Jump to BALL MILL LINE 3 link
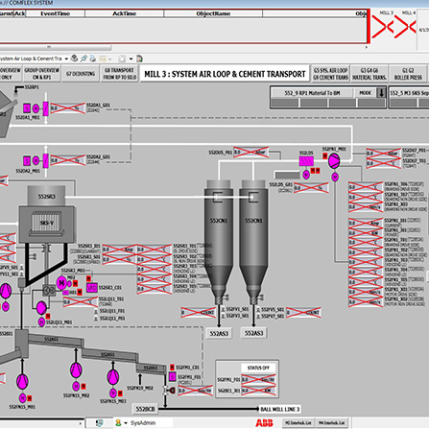 click(280, 409)
